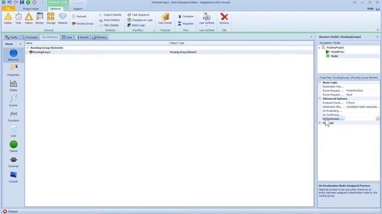
Task: Add a State Statistic element
Action: click(x=109, y=20)
